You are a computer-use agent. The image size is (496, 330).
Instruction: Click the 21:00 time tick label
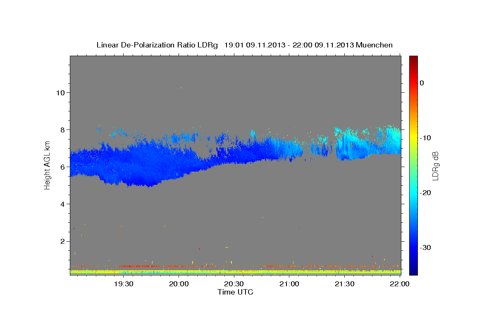point(289,284)
